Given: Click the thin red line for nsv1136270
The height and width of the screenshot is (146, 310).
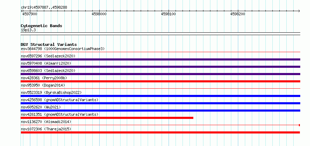Looking at the screenshot, I should 160,125.
